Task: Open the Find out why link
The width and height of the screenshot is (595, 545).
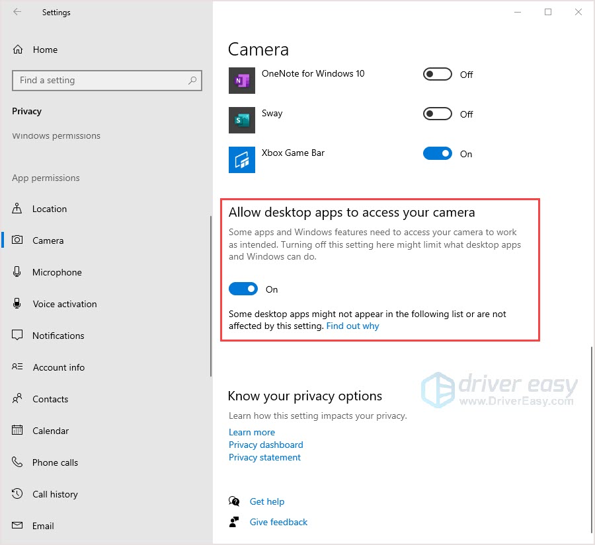Action: point(352,326)
